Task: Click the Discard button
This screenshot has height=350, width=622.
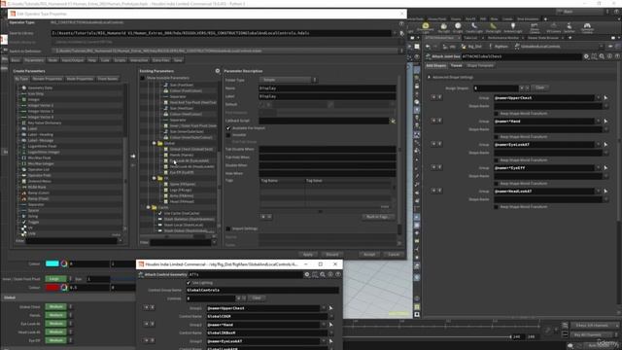Action: [332, 255]
